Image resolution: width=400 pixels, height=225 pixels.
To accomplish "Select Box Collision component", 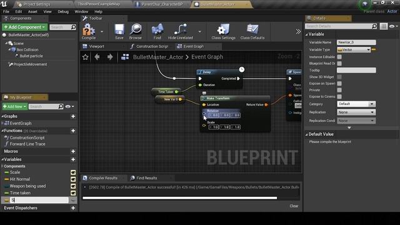I will coord(27,50).
